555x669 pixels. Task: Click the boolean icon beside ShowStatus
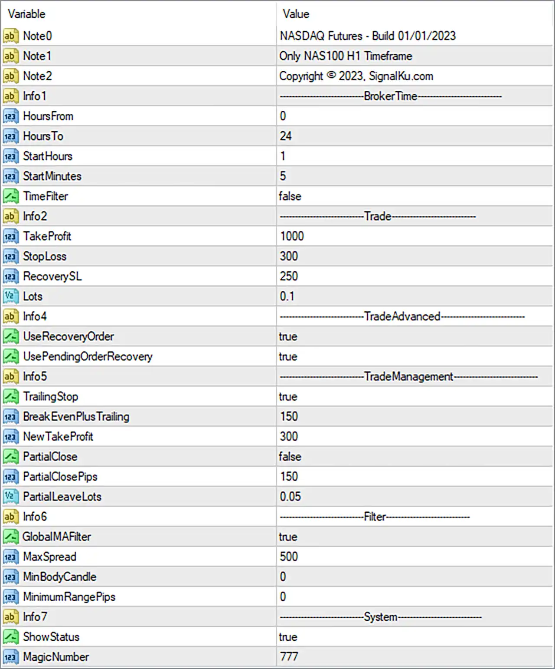pos(10,637)
